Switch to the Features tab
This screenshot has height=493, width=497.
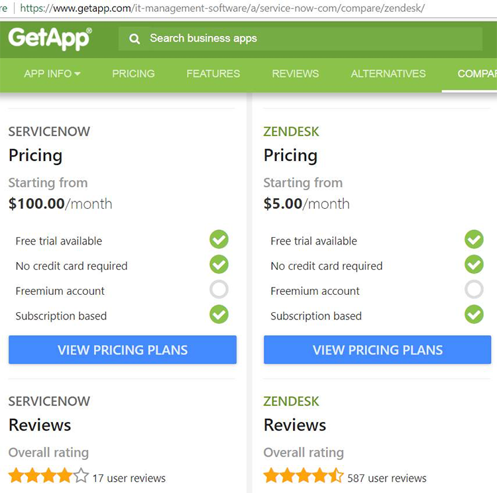[x=213, y=74]
